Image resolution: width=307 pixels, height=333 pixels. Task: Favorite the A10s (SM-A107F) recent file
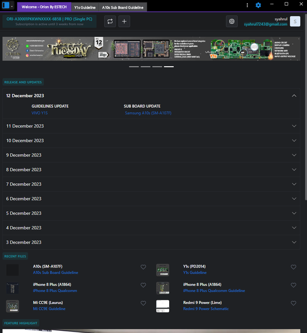(x=143, y=267)
